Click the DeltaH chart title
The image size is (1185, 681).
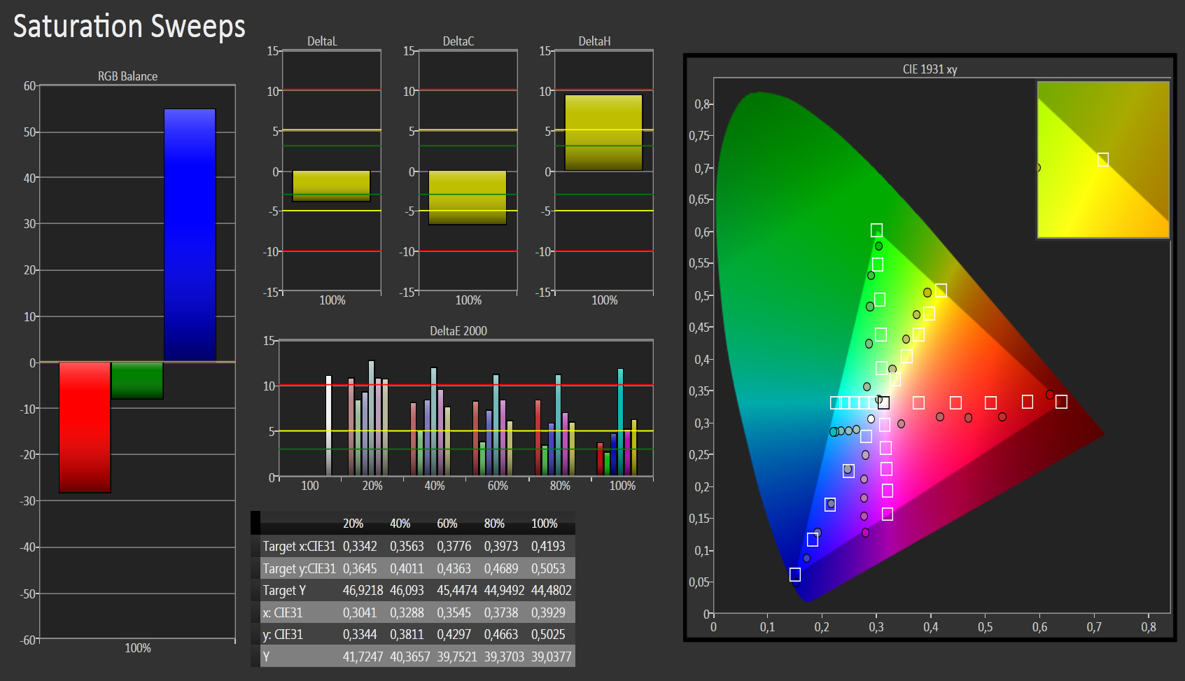(594, 41)
